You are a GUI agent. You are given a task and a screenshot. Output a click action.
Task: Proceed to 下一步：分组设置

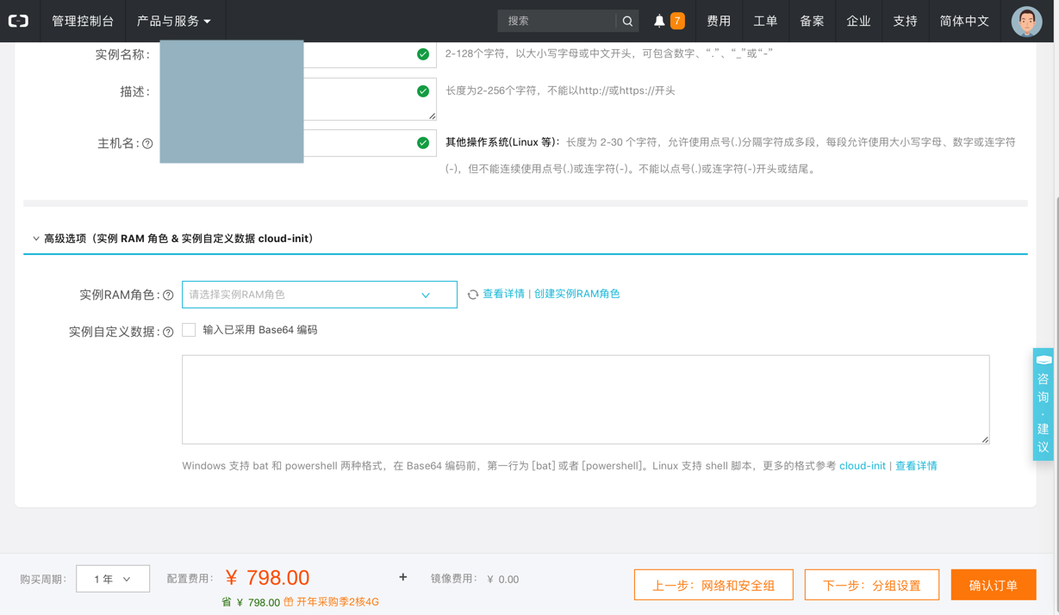coord(872,585)
